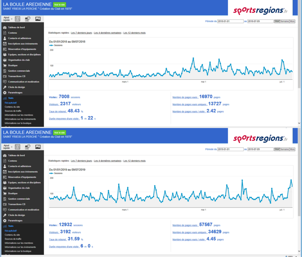
Task: Open Boutique cart icon in 2018 sidebar
Action: point(5,65)
